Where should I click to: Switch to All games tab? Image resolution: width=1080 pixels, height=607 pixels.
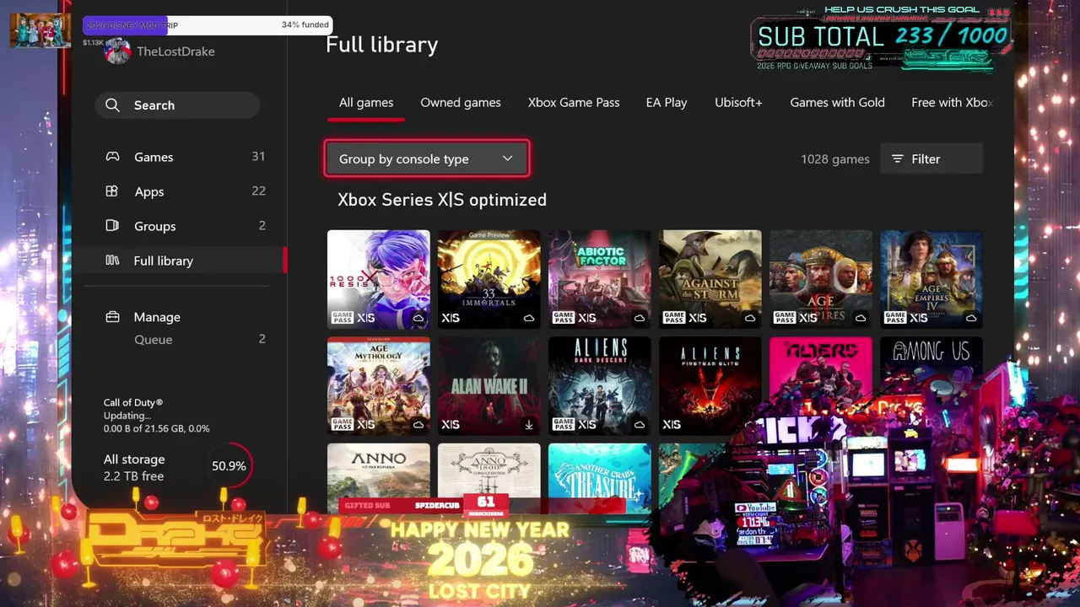(x=366, y=102)
